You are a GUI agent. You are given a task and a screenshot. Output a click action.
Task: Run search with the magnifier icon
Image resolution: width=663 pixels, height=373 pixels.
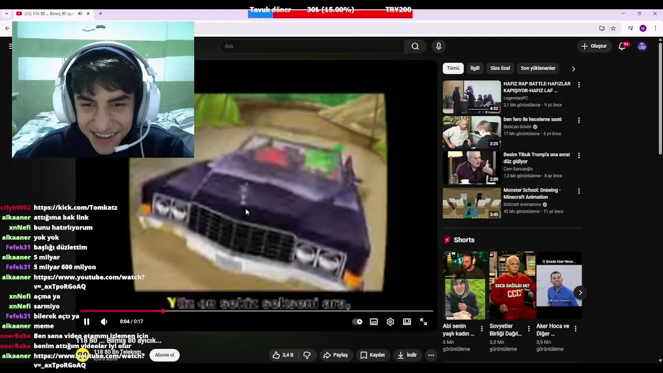[x=415, y=46]
